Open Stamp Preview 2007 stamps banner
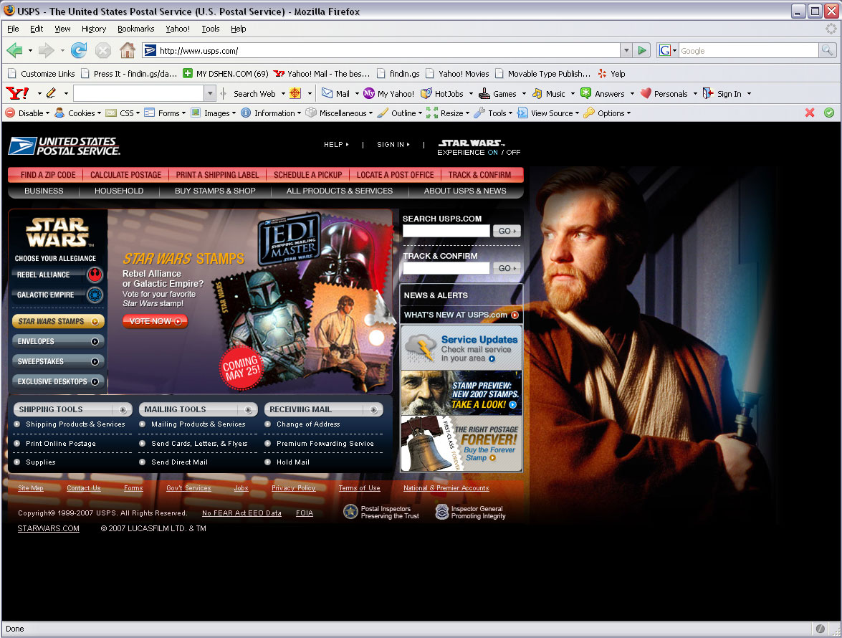This screenshot has height=638, width=842. (461, 393)
